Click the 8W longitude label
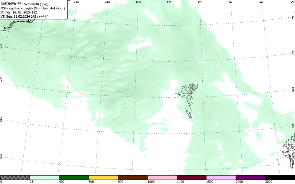295x184 pixels. [x=169, y=2]
